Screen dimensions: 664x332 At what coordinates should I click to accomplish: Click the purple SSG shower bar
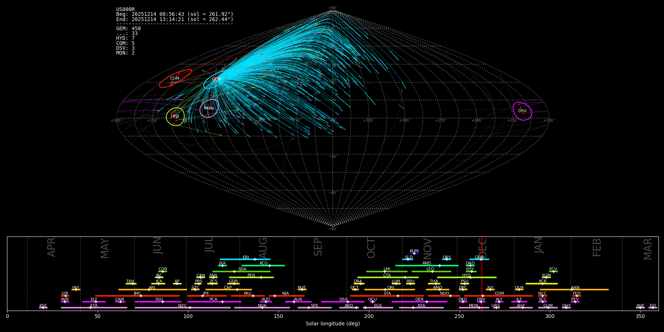tap(158, 302)
